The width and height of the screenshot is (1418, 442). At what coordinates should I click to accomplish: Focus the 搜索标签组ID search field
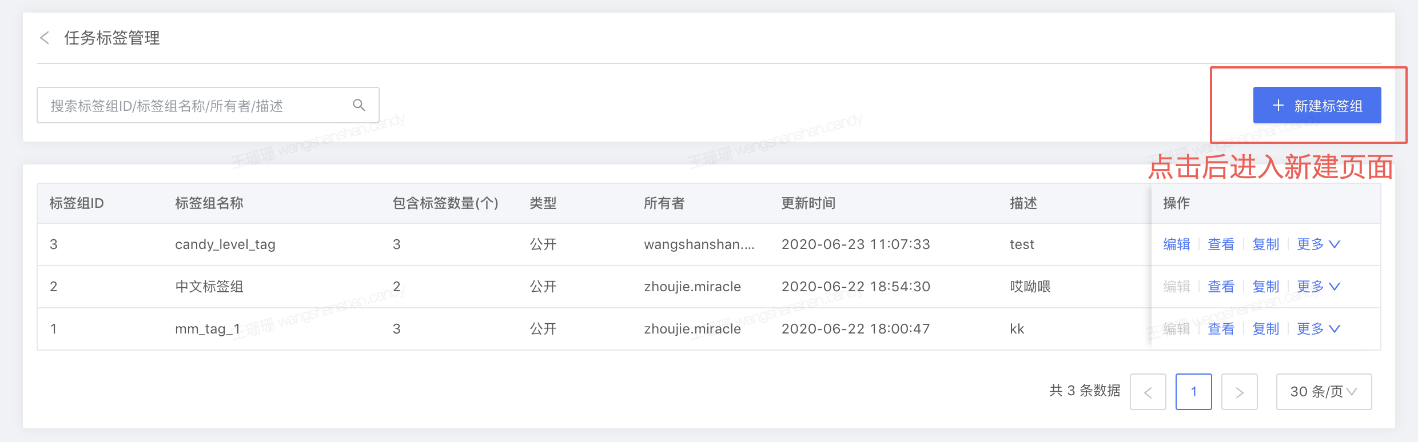tap(194, 106)
